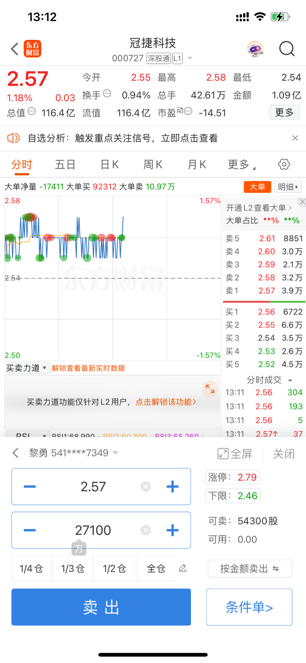
Task: Switch account 黎勇 541****7349 dropdown
Action: [74, 453]
